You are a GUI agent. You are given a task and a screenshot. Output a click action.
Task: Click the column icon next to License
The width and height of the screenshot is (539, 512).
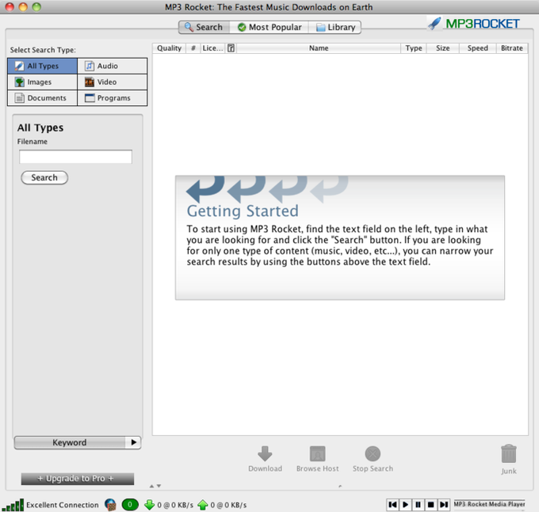point(231,48)
